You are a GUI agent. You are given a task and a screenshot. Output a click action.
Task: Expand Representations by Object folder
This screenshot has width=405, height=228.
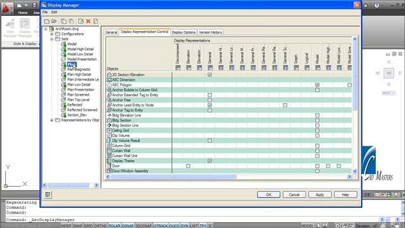pos(52,120)
